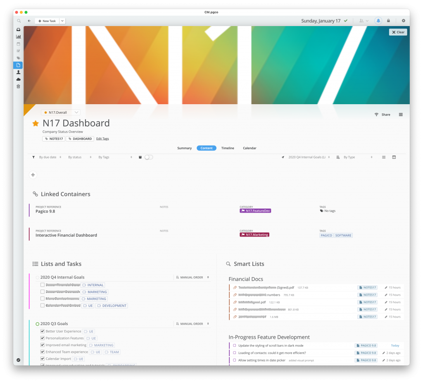Screen dimensions: 423x383
Task: Open the calendar icon in the sidebar
Action: [x=18, y=44]
